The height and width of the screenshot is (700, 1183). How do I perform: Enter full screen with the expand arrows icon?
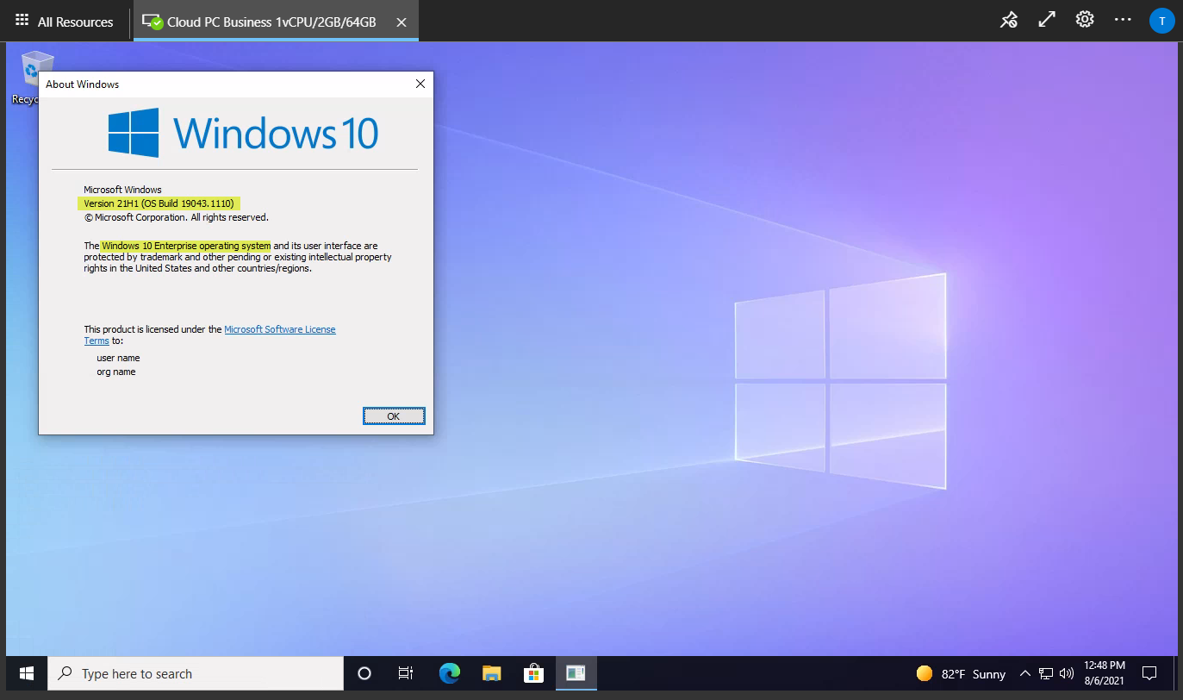[1047, 21]
